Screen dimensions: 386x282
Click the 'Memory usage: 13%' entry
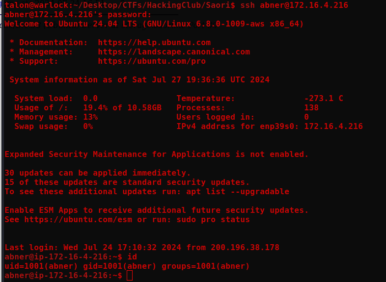56,117
